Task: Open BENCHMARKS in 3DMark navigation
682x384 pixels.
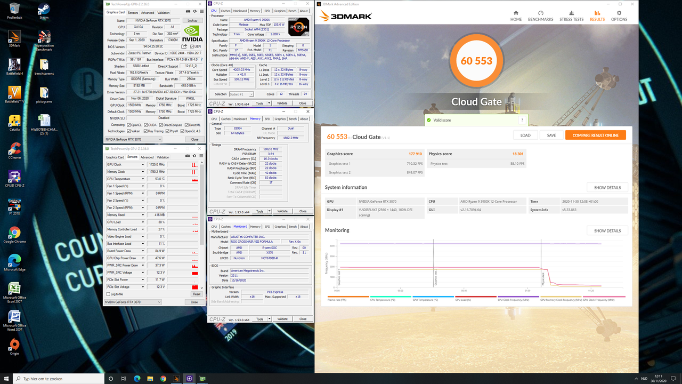Action: [x=540, y=16]
